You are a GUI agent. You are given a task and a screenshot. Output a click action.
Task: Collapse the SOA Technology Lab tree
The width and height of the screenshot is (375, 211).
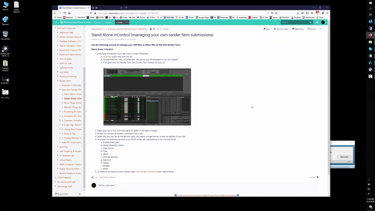click(x=55, y=28)
